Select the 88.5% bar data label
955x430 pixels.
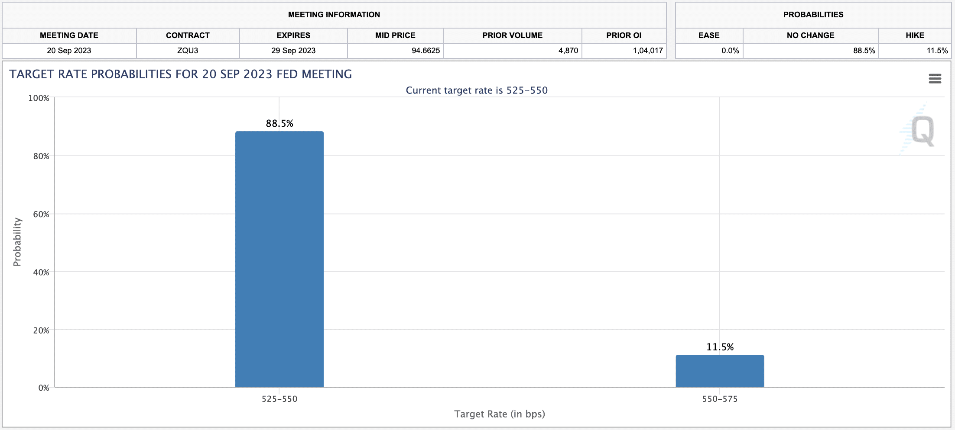[x=279, y=124]
